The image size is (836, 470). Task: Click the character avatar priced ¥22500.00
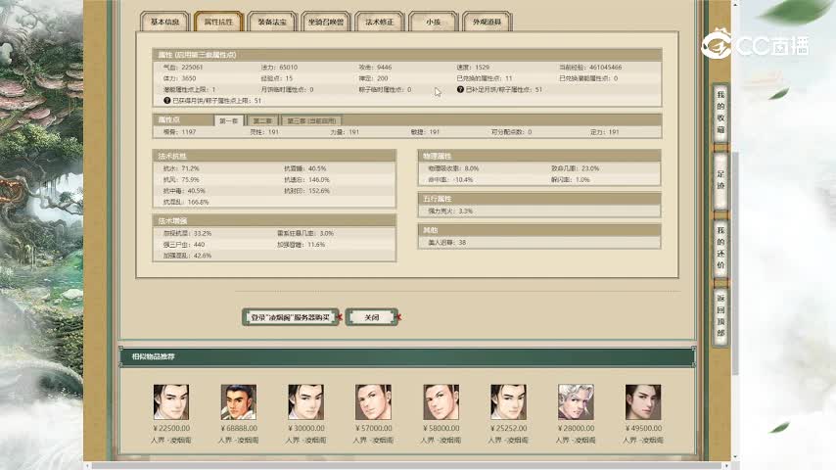(171, 402)
